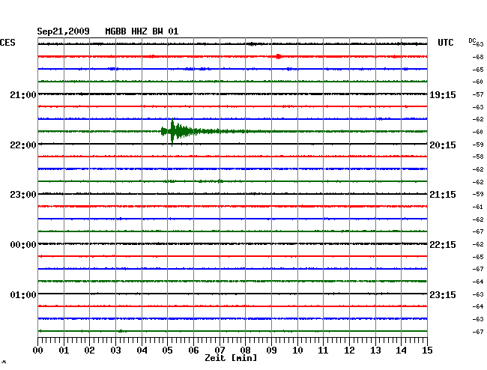Viewport: 487px width, 370px height.
Task: Click the UTC column header
Action: tap(445, 43)
